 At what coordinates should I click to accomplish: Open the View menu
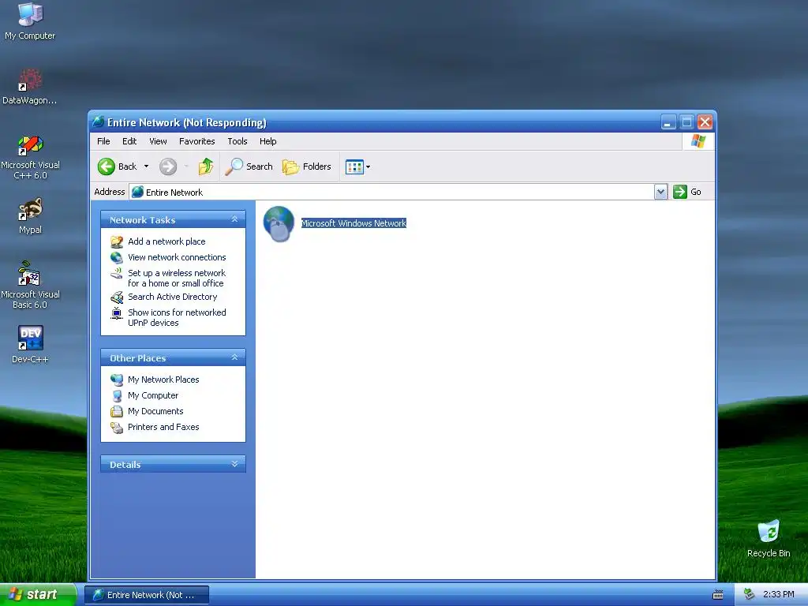158,141
